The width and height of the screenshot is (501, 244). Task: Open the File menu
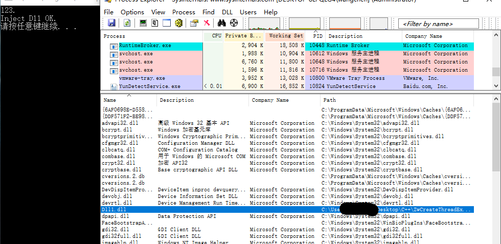pos(109,12)
